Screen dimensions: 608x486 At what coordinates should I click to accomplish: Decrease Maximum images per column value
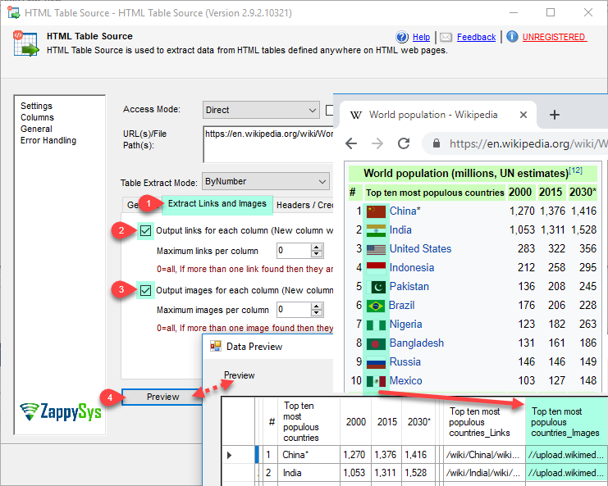pos(317,313)
